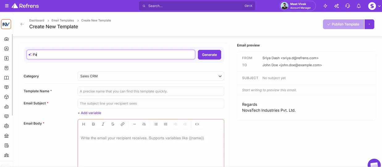Screen dimensions: 382x167
Task: Open the chat widget at bottom right
Action: click(374, 164)
